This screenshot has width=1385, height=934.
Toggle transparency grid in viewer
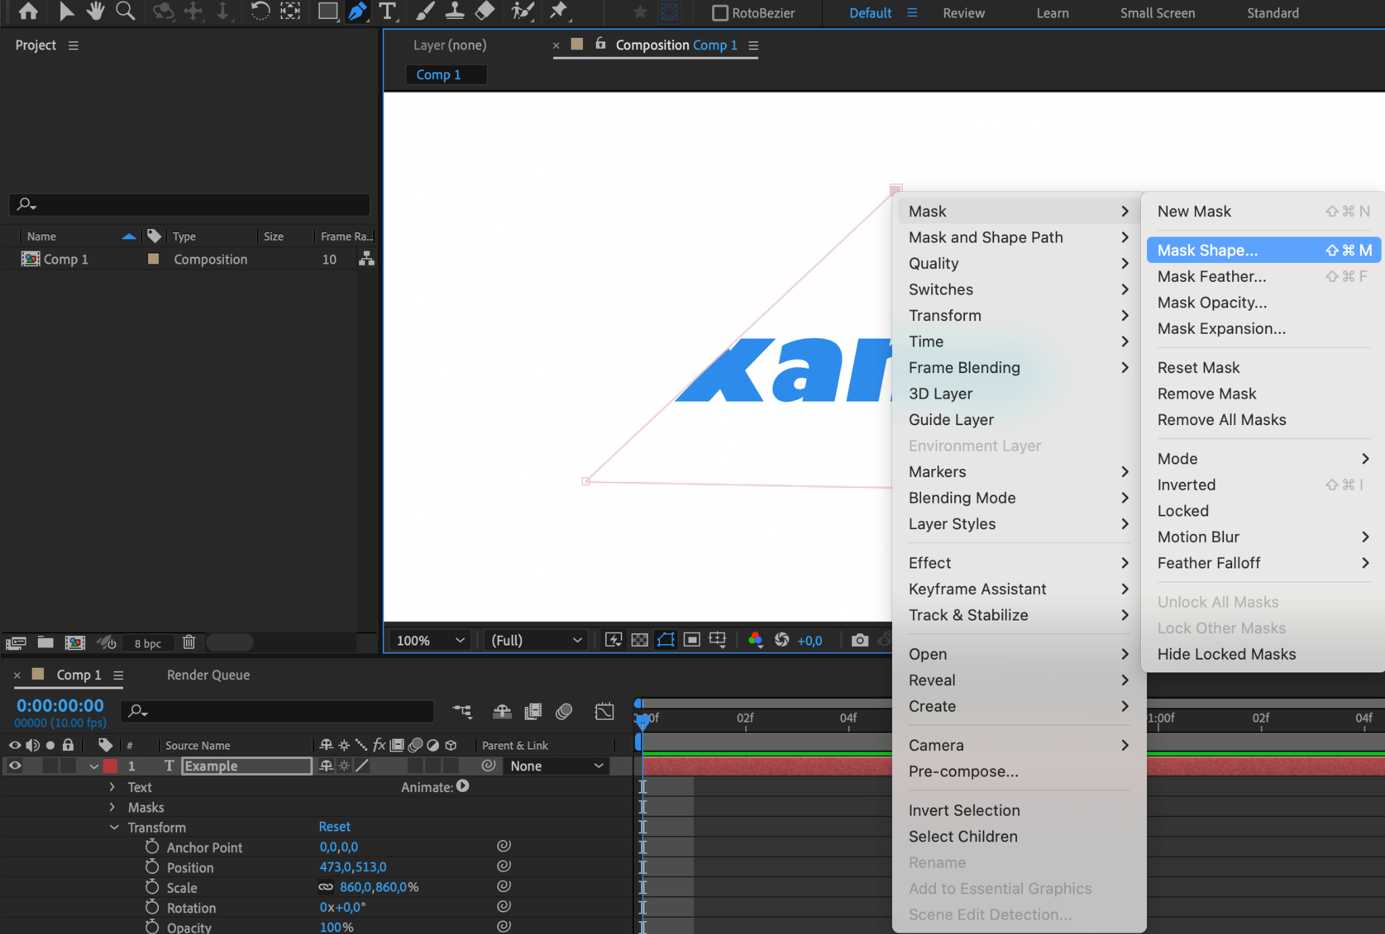(x=640, y=640)
